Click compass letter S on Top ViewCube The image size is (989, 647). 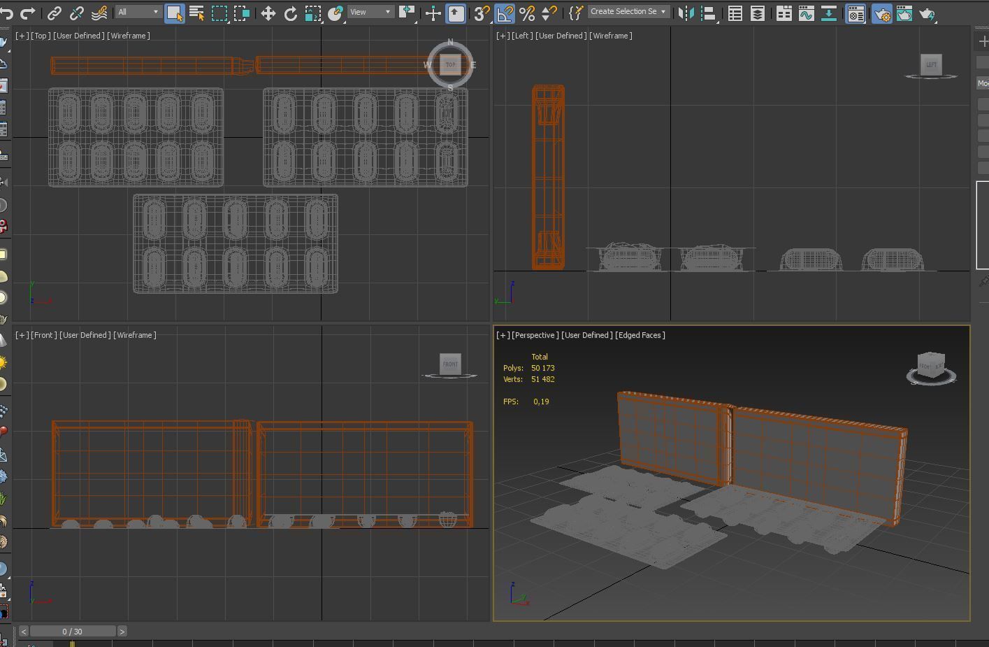(450, 87)
